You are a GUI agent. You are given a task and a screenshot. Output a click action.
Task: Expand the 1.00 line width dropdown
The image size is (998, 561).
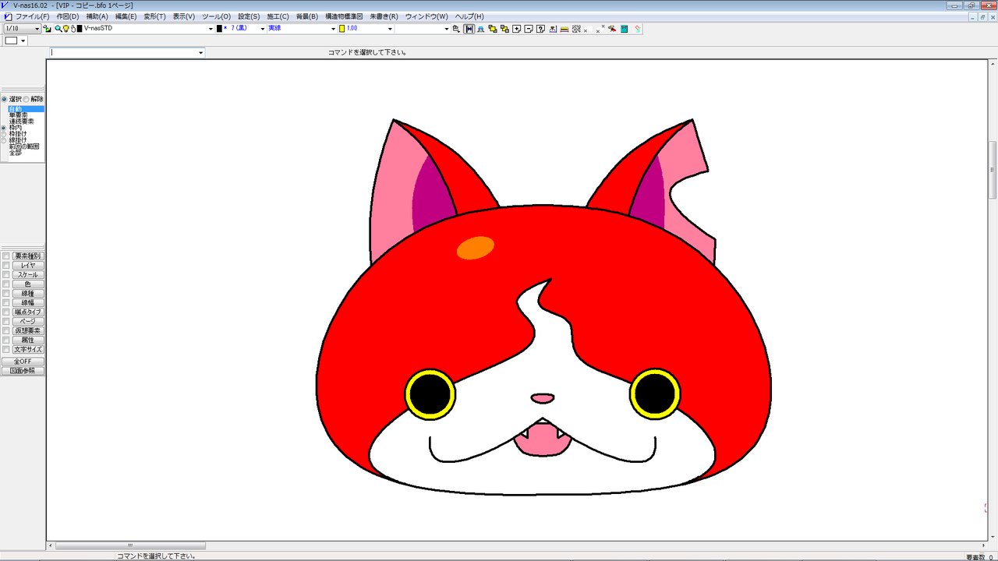(390, 29)
